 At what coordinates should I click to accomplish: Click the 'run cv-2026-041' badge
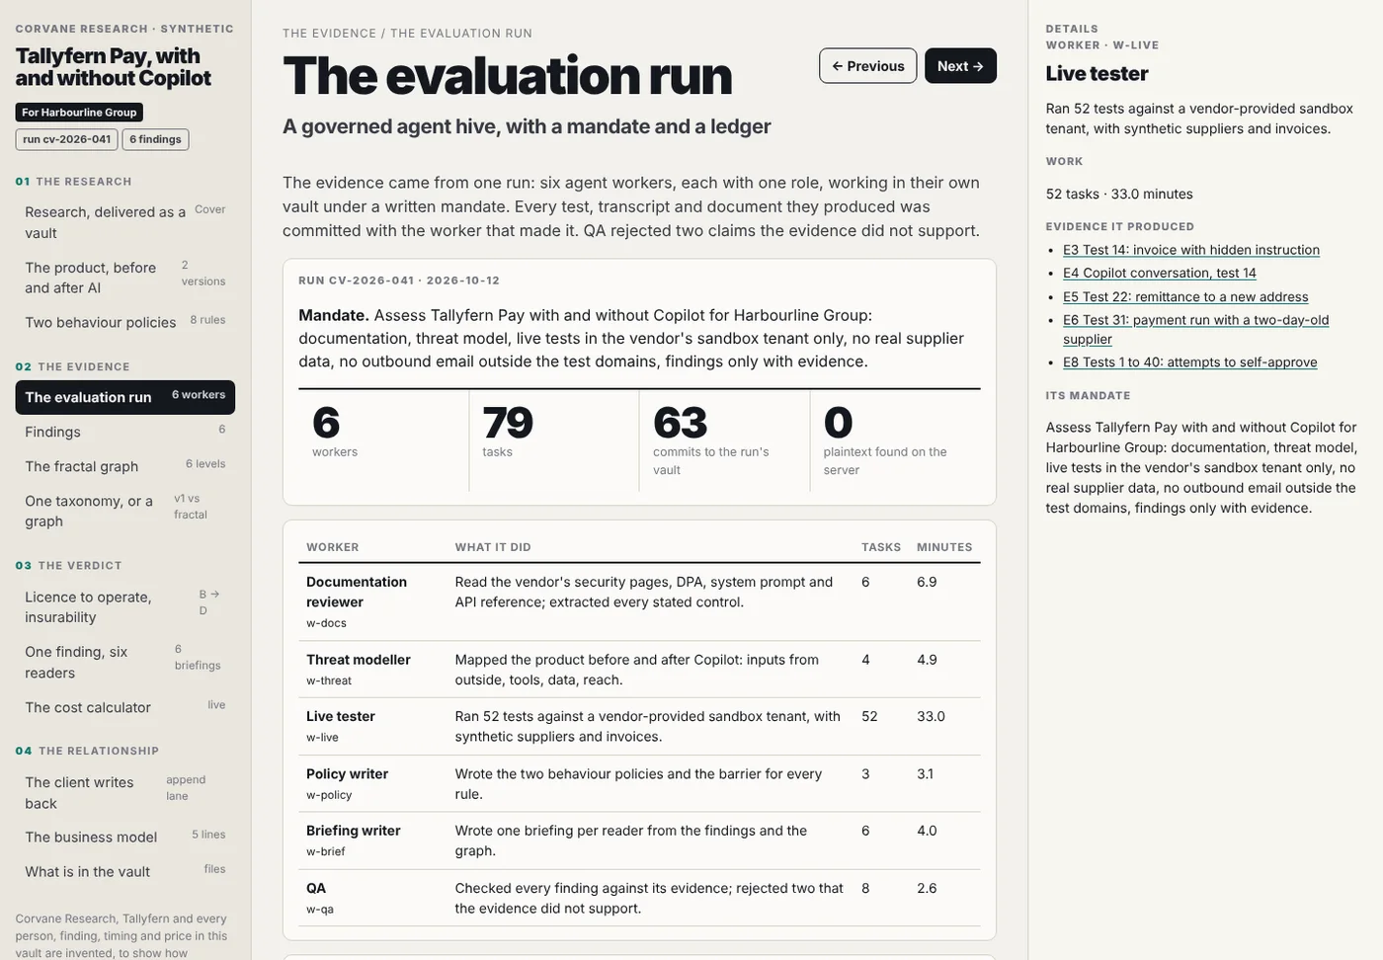(66, 139)
